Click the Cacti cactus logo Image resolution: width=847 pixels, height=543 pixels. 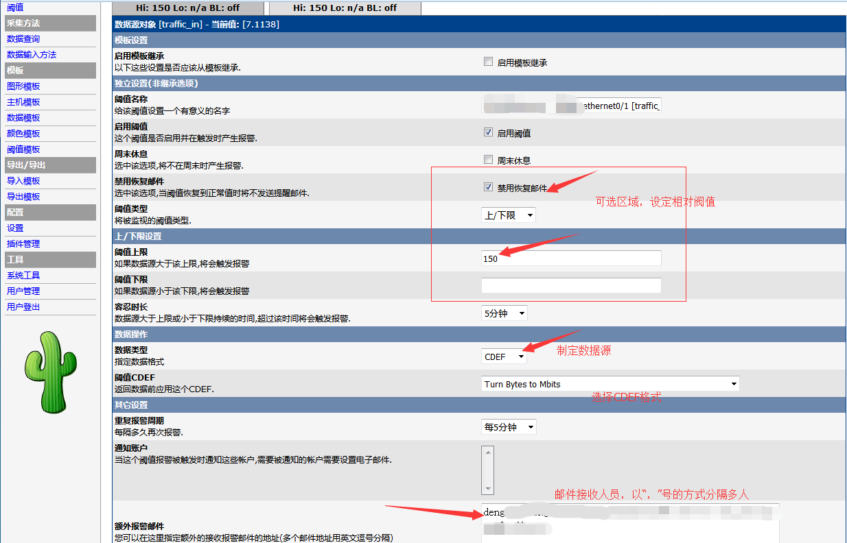pyautogui.click(x=49, y=372)
